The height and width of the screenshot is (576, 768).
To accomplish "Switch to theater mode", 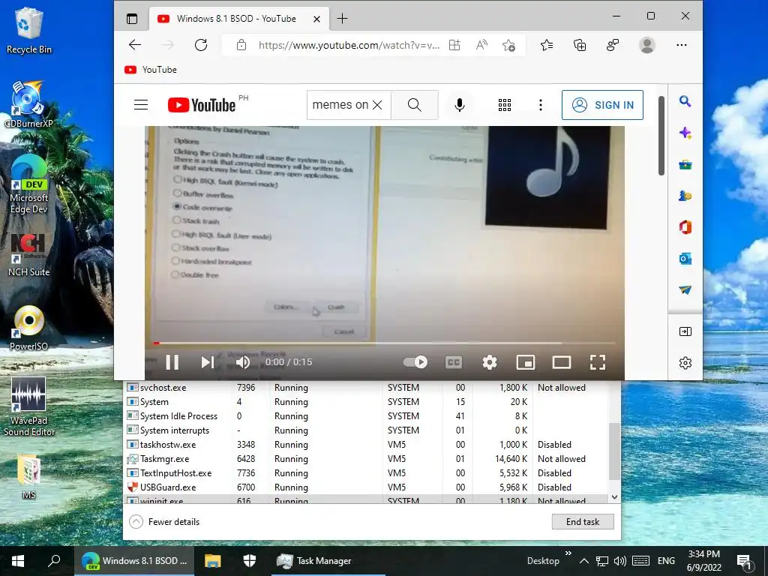I will [561, 362].
